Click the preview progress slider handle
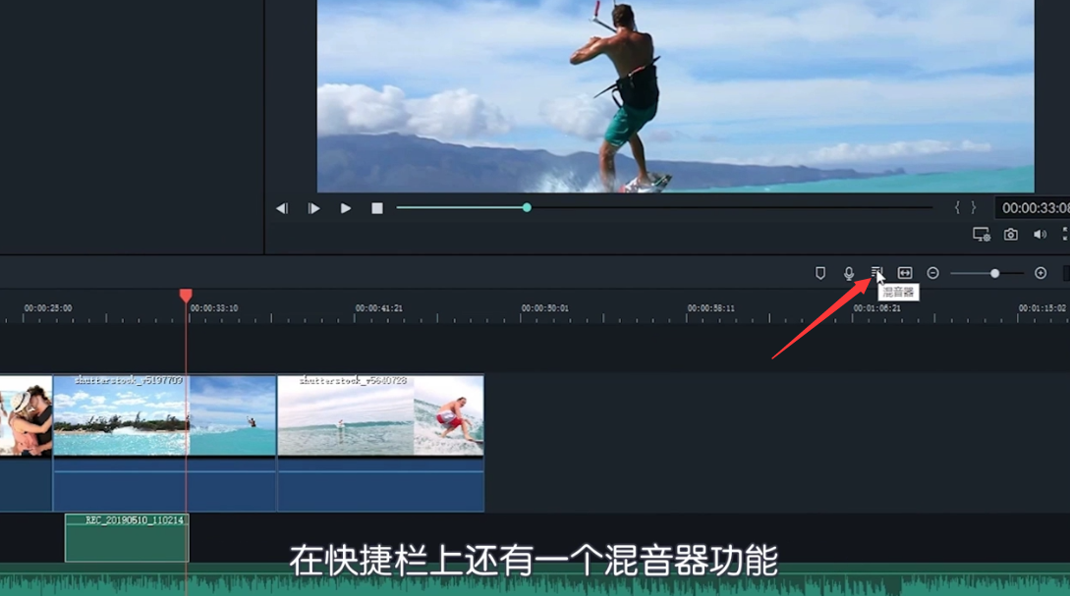The image size is (1070, 596). pos(527,207)
